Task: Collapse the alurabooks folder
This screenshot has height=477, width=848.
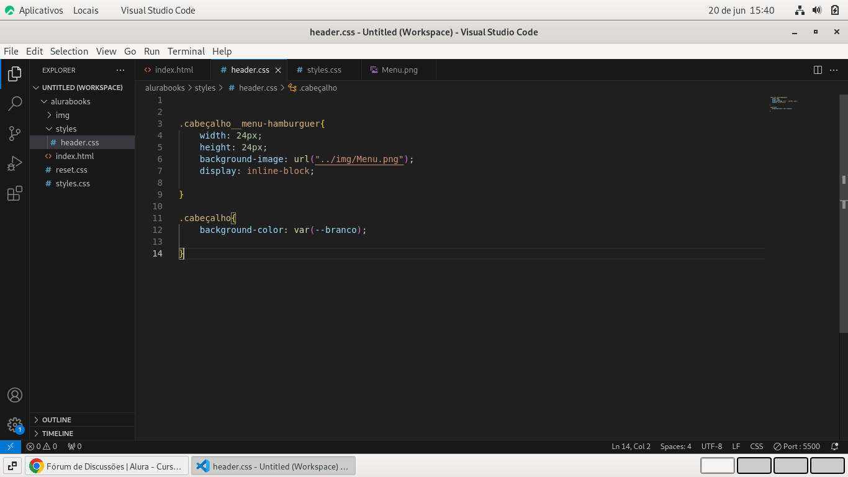Action: 82,101
